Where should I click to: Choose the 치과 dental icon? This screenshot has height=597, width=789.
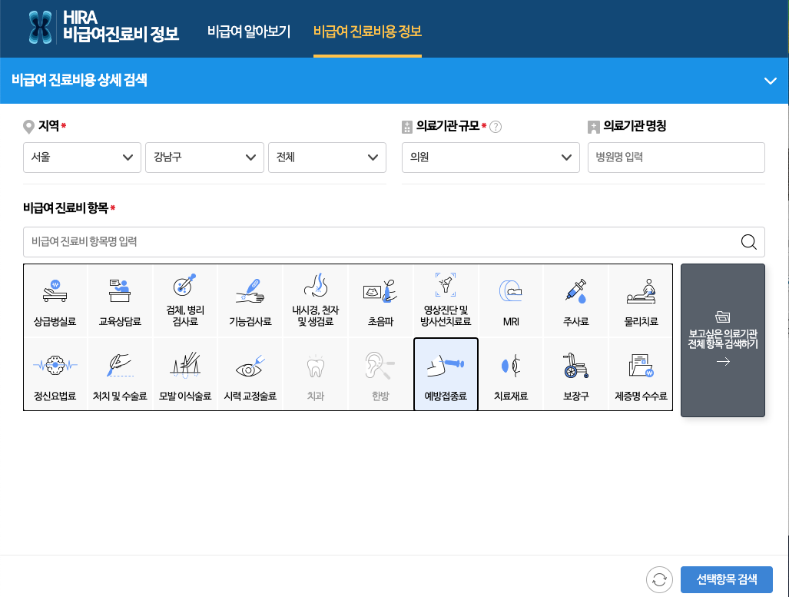pos(315,373)
